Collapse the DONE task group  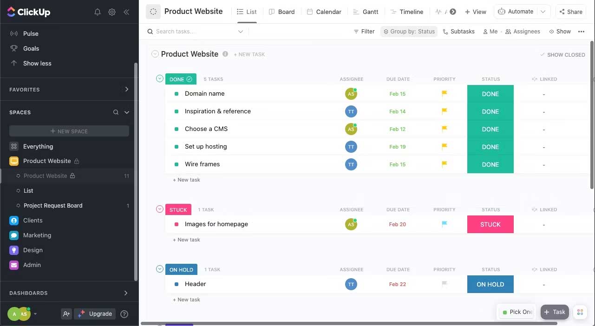click(160, 78)
